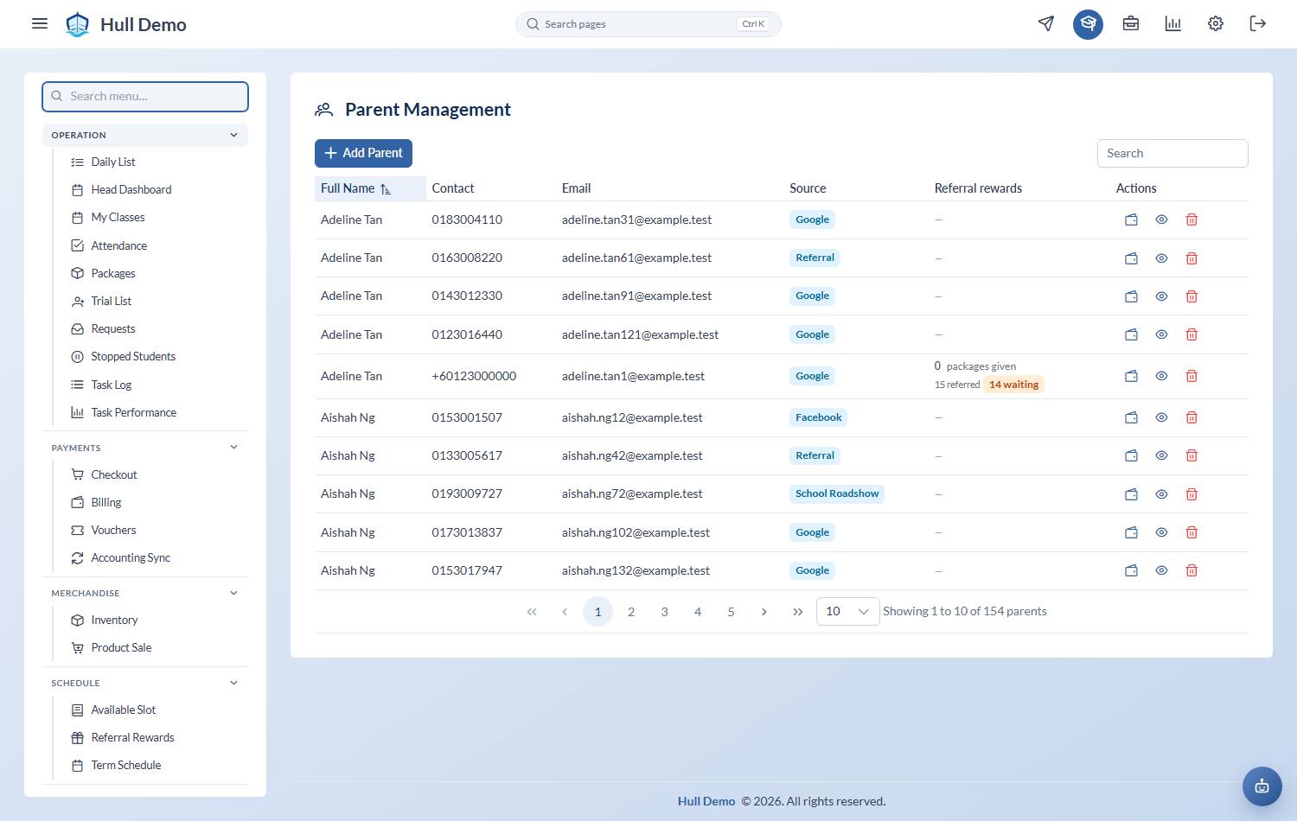Select Referral Rewards menu item

click(x=132, y=737)
